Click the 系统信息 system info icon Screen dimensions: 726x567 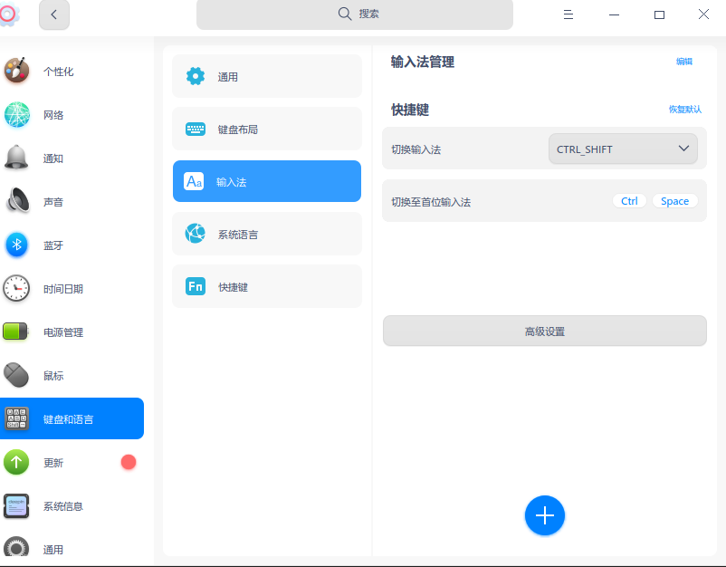coord(16,505)
